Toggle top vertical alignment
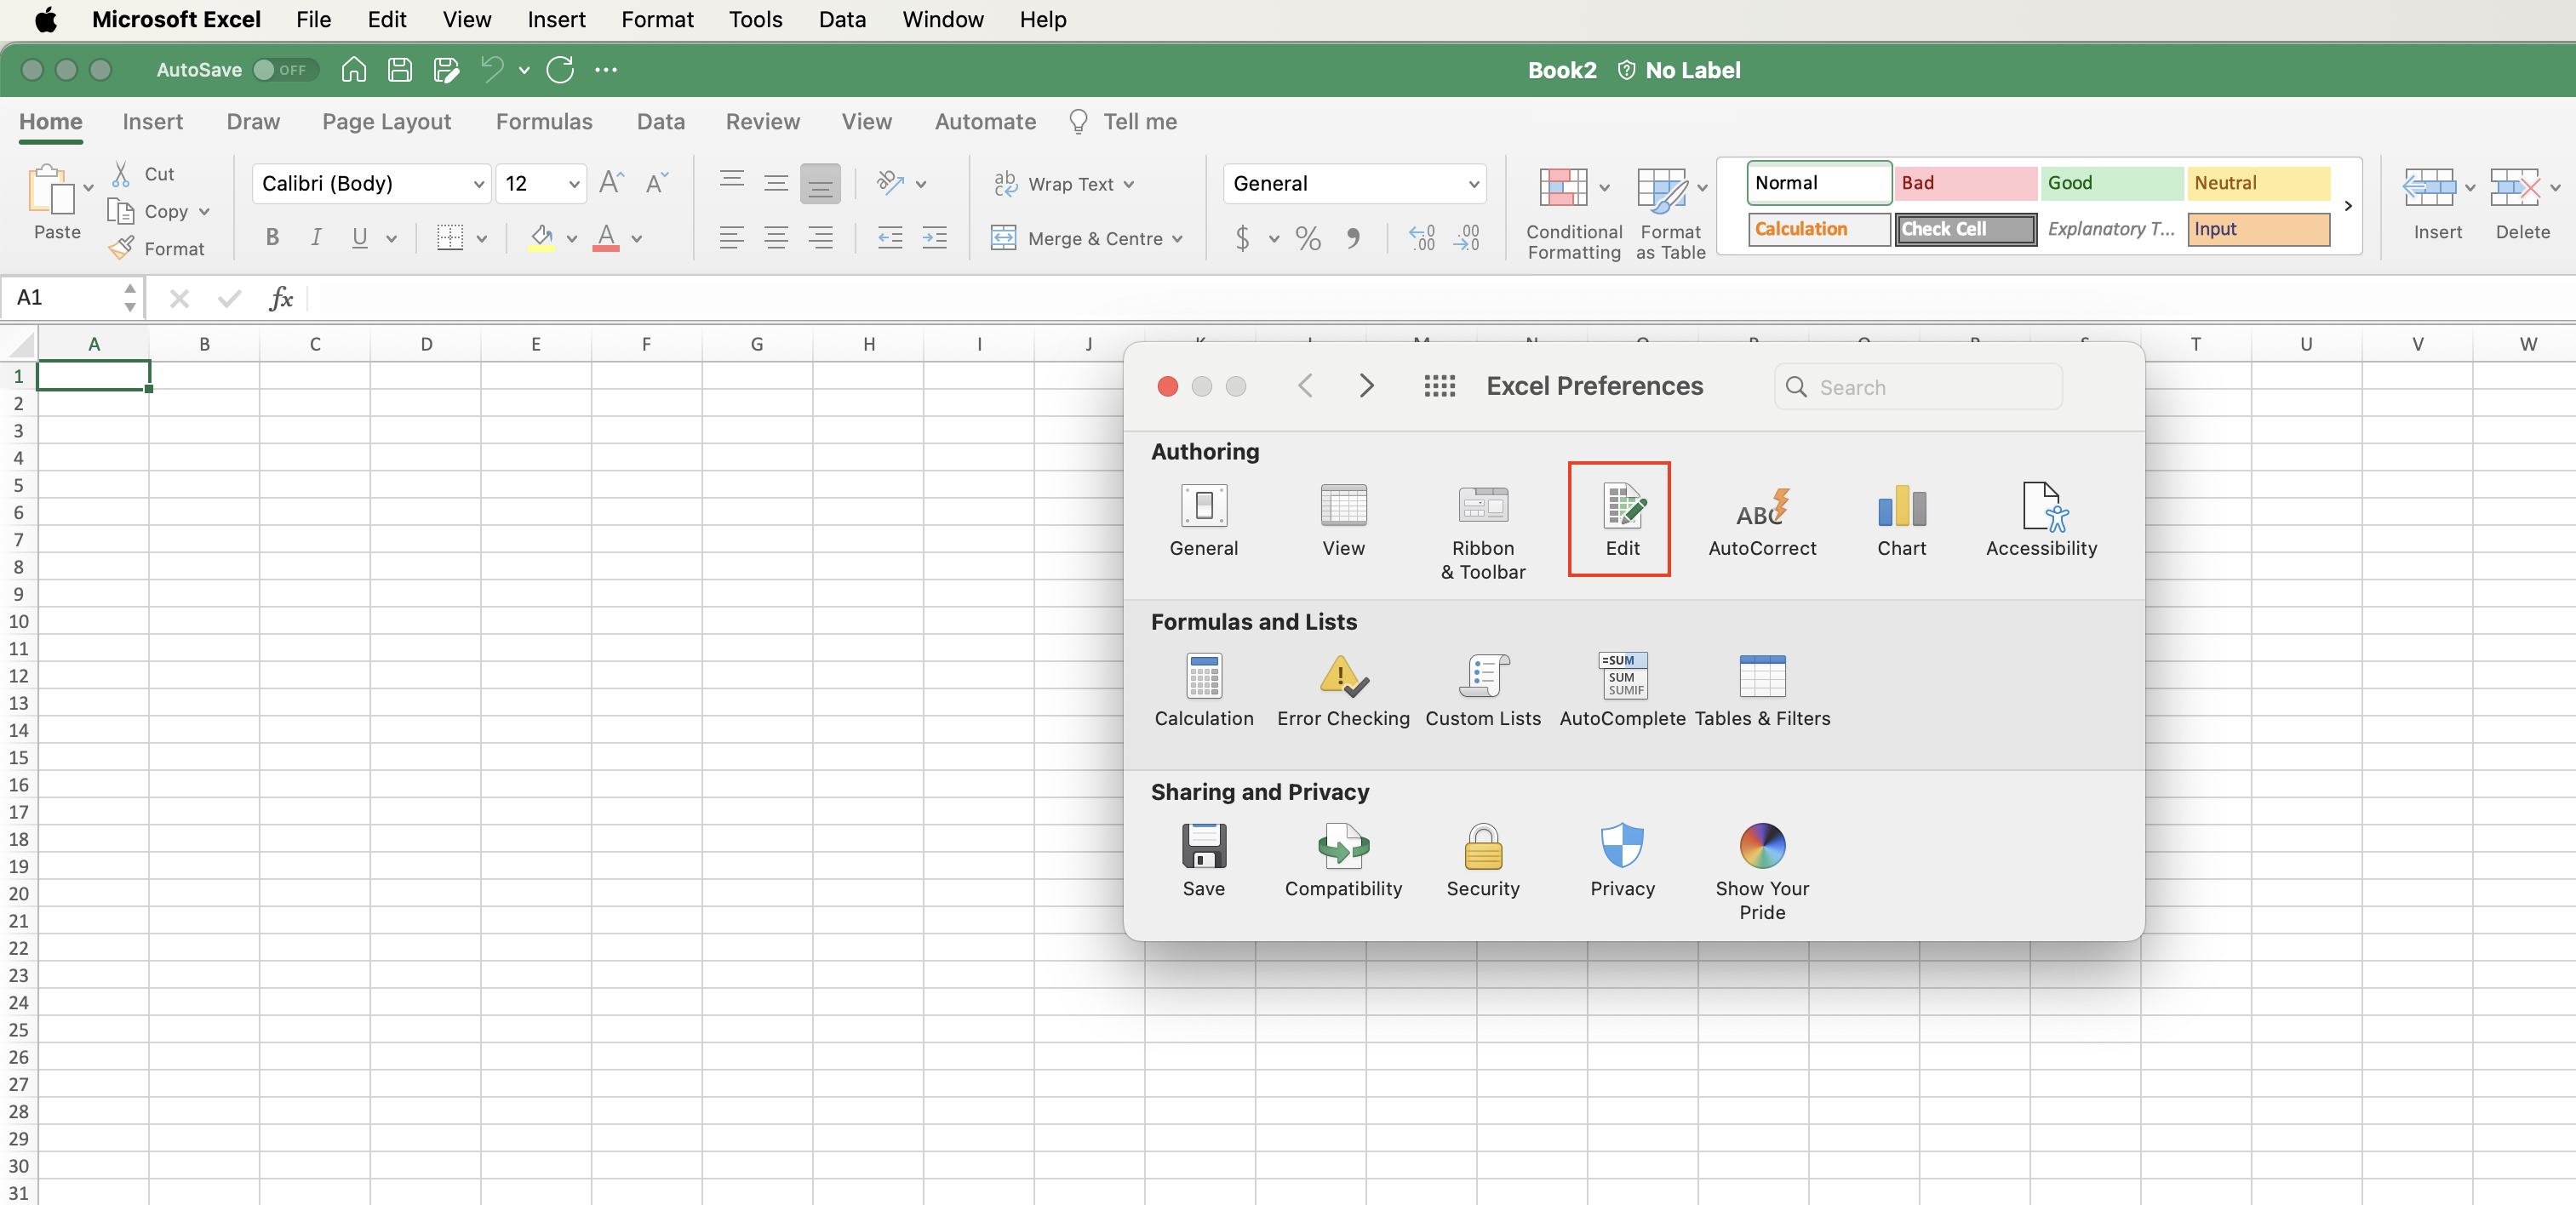 [731, 183]
